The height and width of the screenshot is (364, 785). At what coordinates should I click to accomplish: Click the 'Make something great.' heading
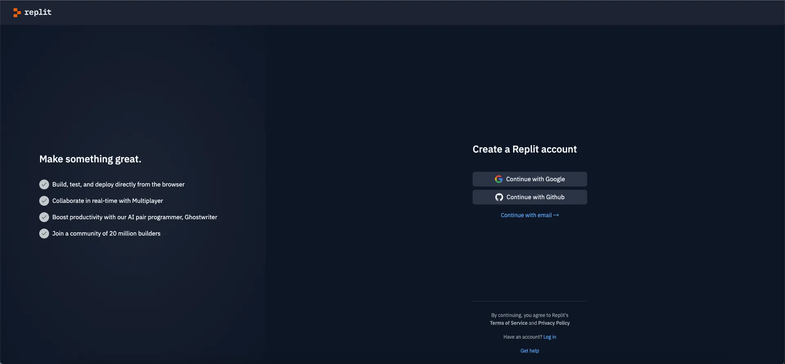pos(90,159)
